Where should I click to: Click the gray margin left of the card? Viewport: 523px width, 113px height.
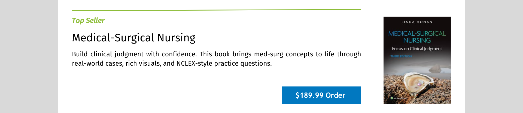(x=29, y=56)
